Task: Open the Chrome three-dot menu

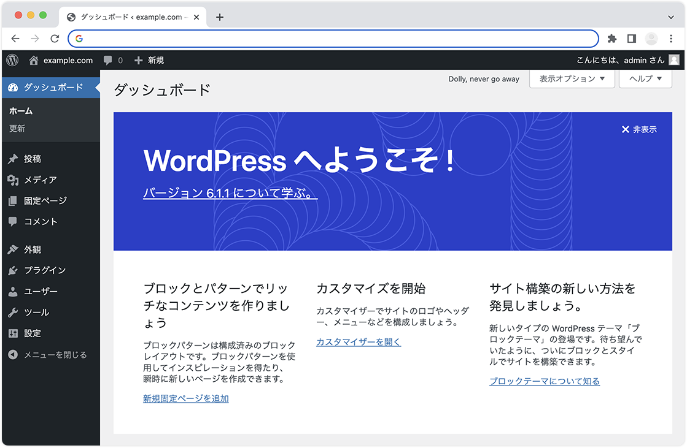Action: pos(671,39)
